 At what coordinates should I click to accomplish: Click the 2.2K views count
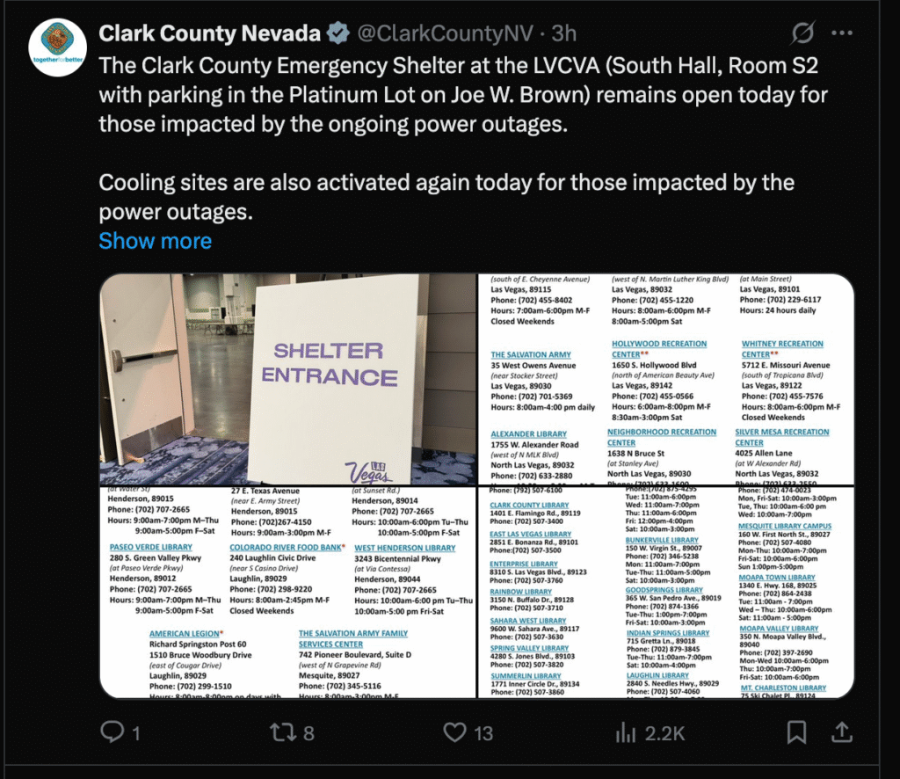[664, 733]
